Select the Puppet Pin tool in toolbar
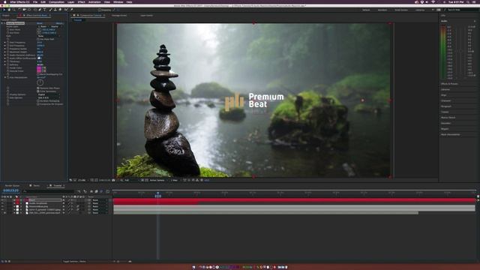 point(72,10)
